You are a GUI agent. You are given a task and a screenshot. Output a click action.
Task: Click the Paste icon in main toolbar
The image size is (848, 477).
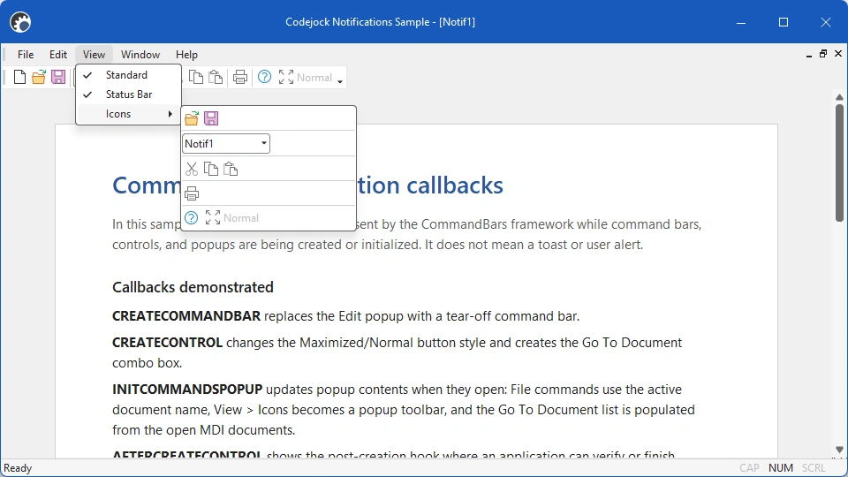216,78
